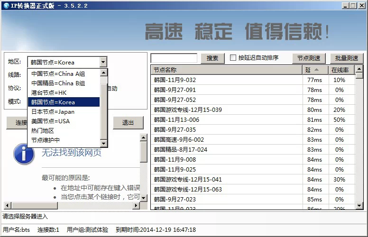Enable the auto-sort by latency checkbox
The image size is (368, 237).
pos(233,58)
